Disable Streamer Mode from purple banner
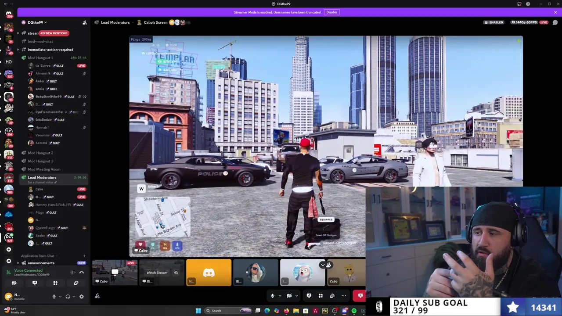This screenshot has height=316, width=562. 331,12
